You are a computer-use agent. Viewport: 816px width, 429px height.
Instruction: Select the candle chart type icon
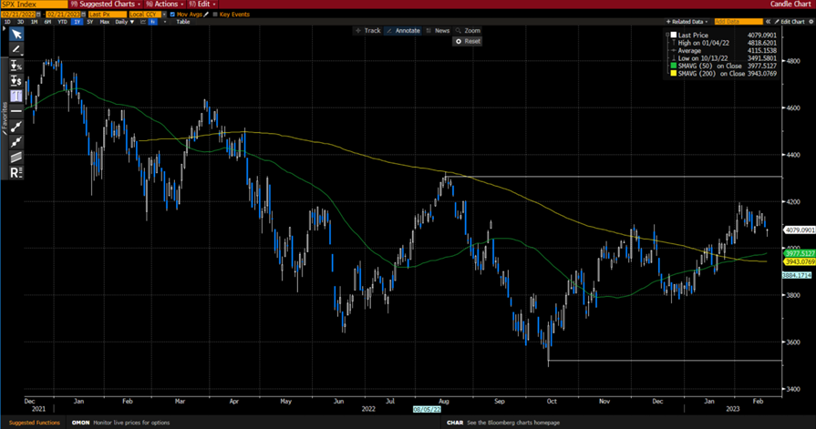tap(153, 22)
